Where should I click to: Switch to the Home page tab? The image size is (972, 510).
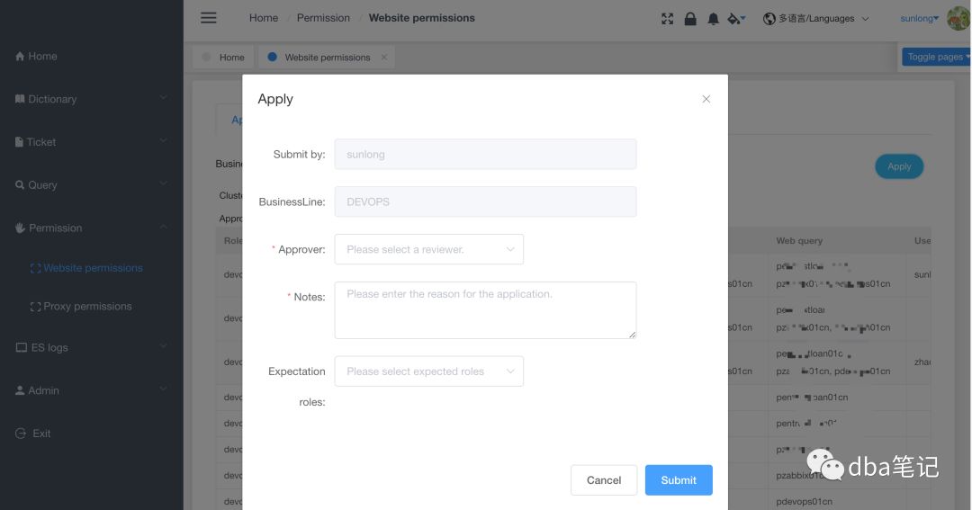click(x=224, y=57)
